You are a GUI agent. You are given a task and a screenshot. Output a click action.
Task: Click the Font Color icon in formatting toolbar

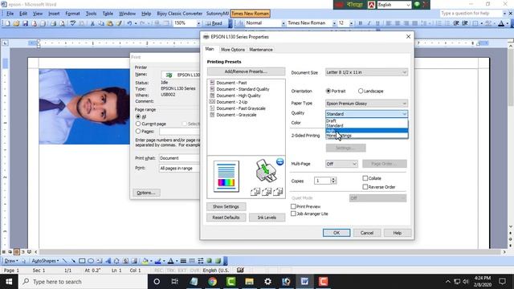point(501,23)
